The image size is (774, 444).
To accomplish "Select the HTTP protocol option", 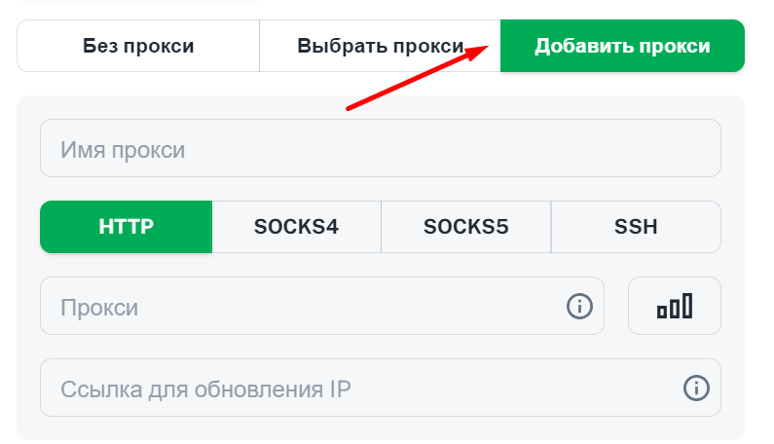I will [x=127, y=227].
